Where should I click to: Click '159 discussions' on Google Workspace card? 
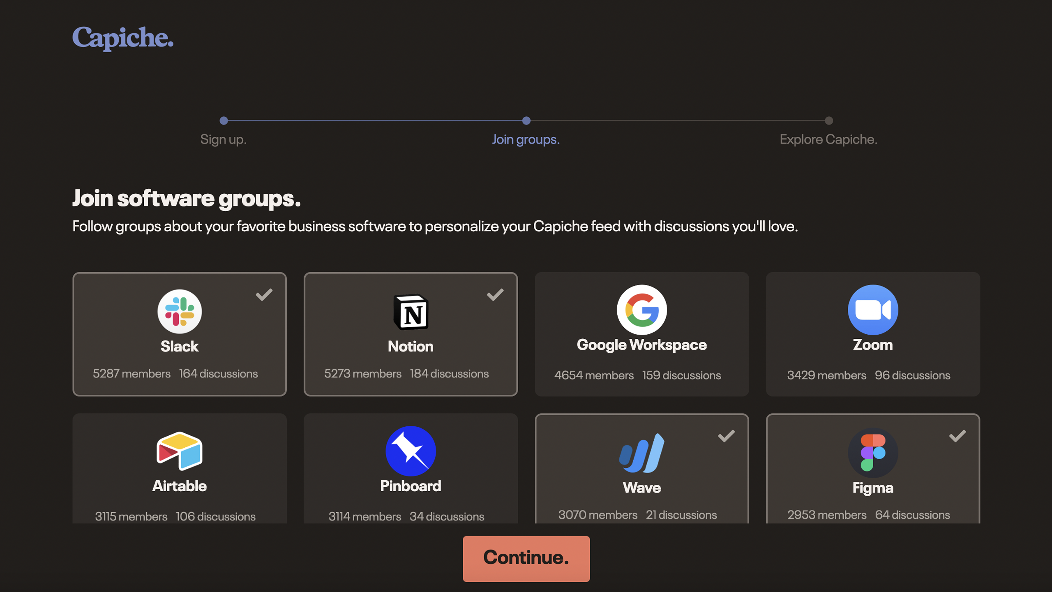click(681, 375)
